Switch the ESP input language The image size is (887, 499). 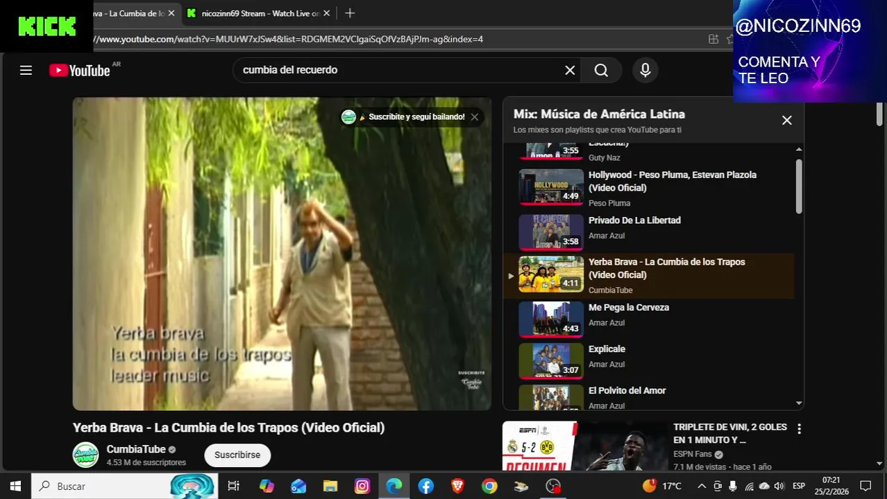point(799,486)
